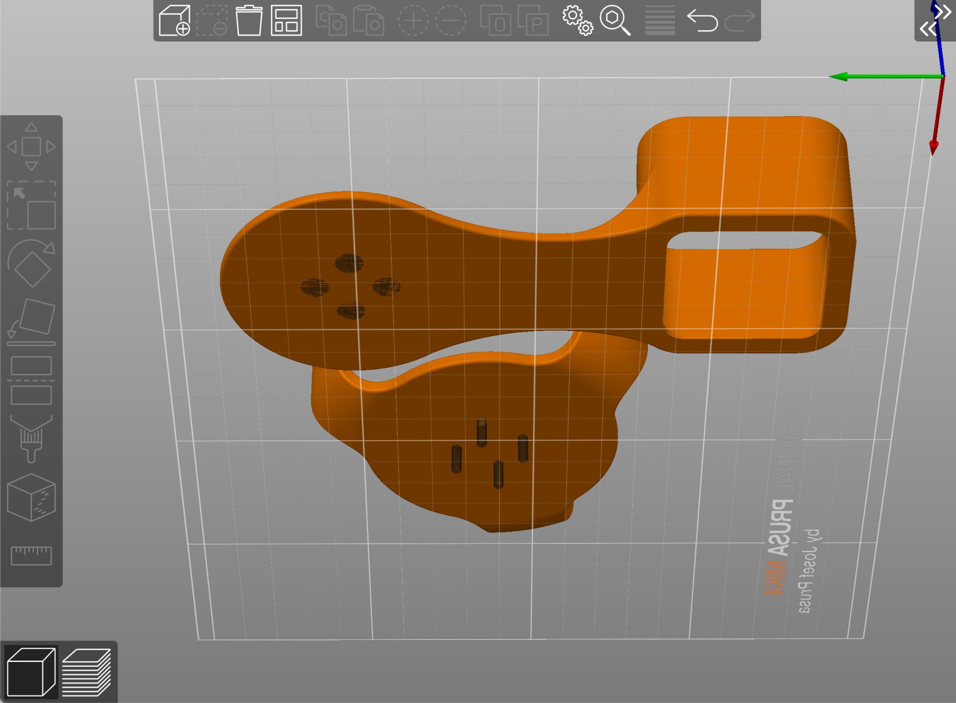Image resolution: width=956 pixels, height=703 pixels.
Task: Click the Paste from clipboard icon
Action: [369, 21]
